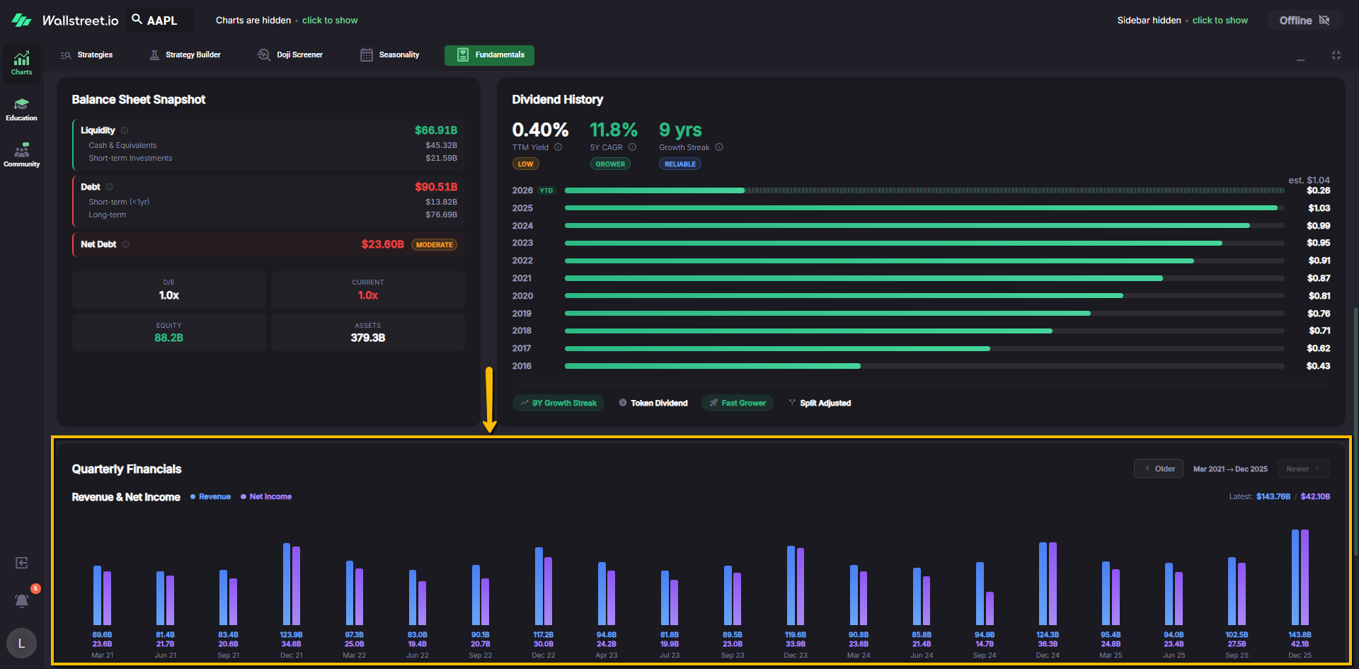
Task: Click the Liquidity info icon
Action: click(125, 130)
